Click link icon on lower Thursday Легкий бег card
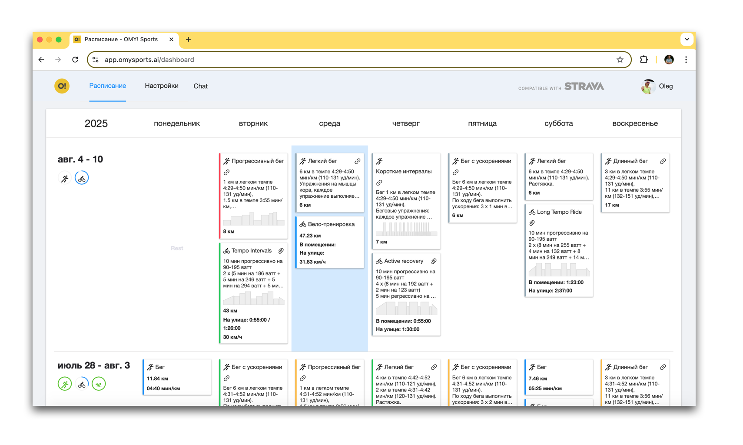This screenshot has height=445, width=743. point(434,367)
